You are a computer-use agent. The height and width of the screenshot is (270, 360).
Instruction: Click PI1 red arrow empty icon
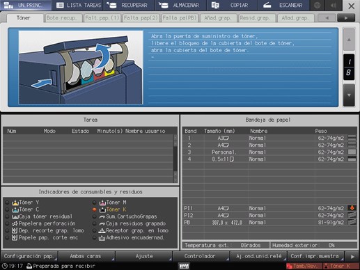click(352, 208)
